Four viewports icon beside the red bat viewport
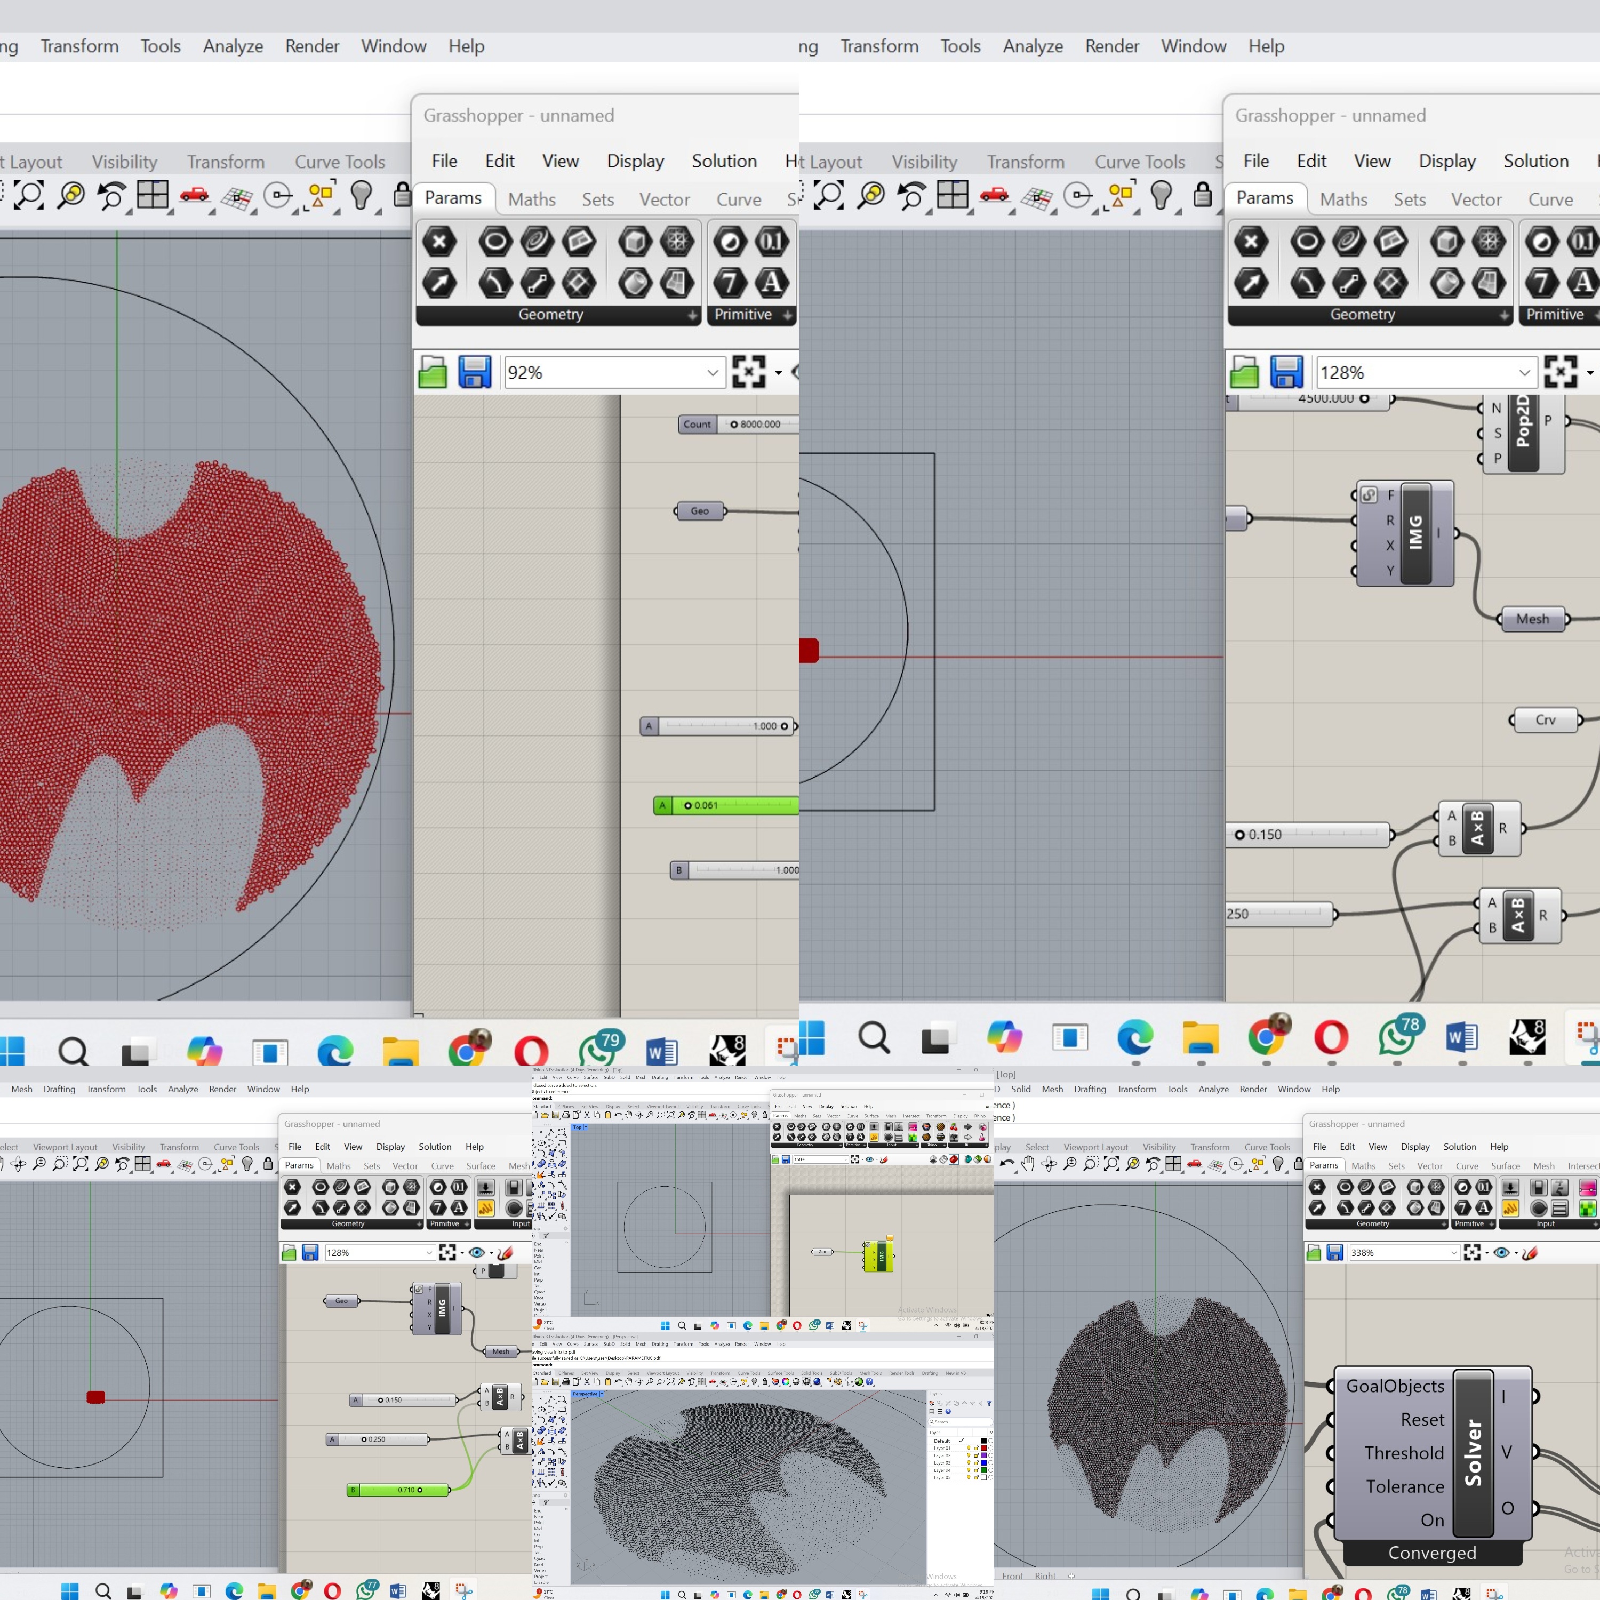This screenshot has height=1600, width=1600. click(153, 195)
